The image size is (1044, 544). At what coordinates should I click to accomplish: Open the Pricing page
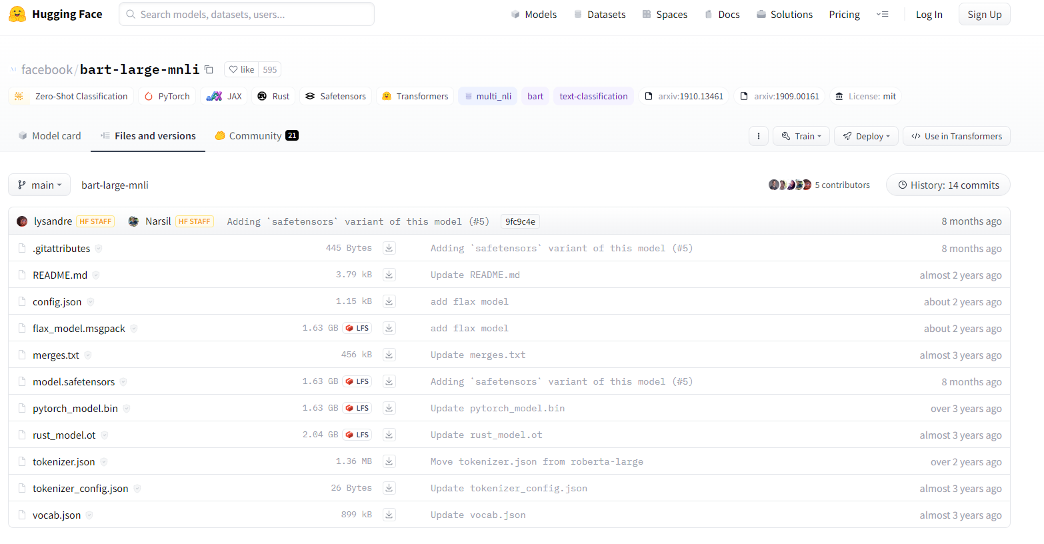tap(844, 14)
